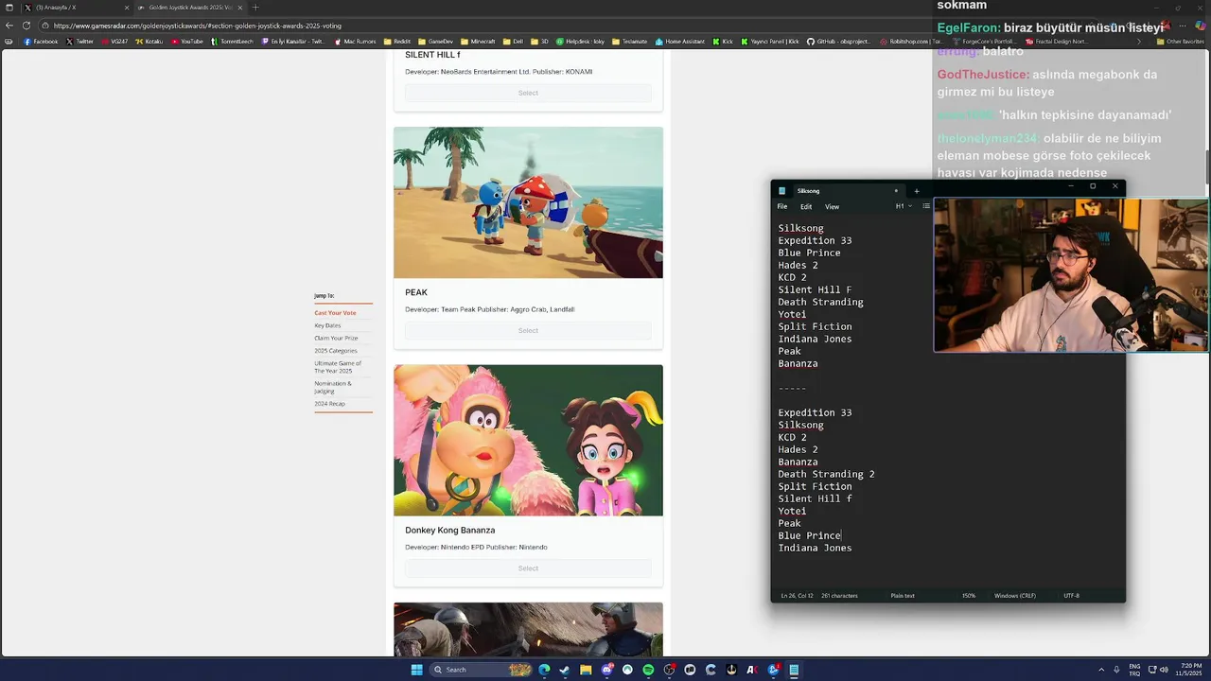
Task: Open the Reddit bookmarks folder
Action: [397, 42]
